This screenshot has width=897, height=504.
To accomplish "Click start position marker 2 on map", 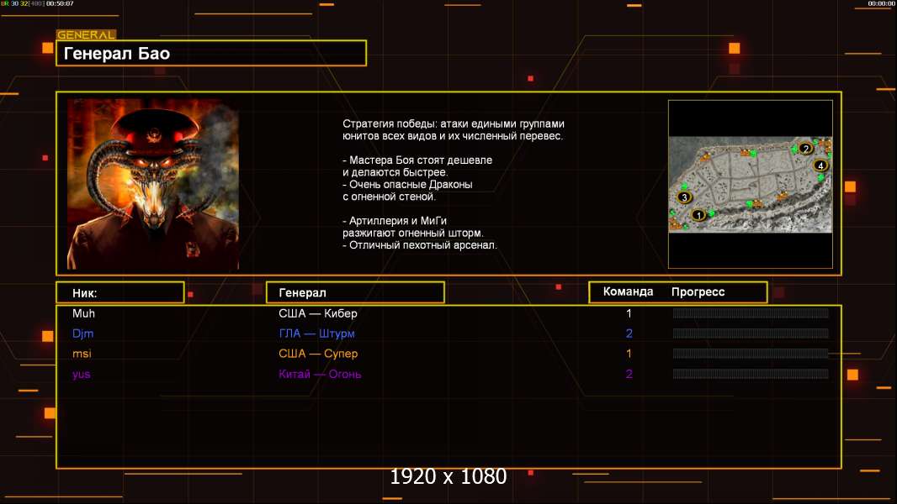I will click(x=805, y=149).
